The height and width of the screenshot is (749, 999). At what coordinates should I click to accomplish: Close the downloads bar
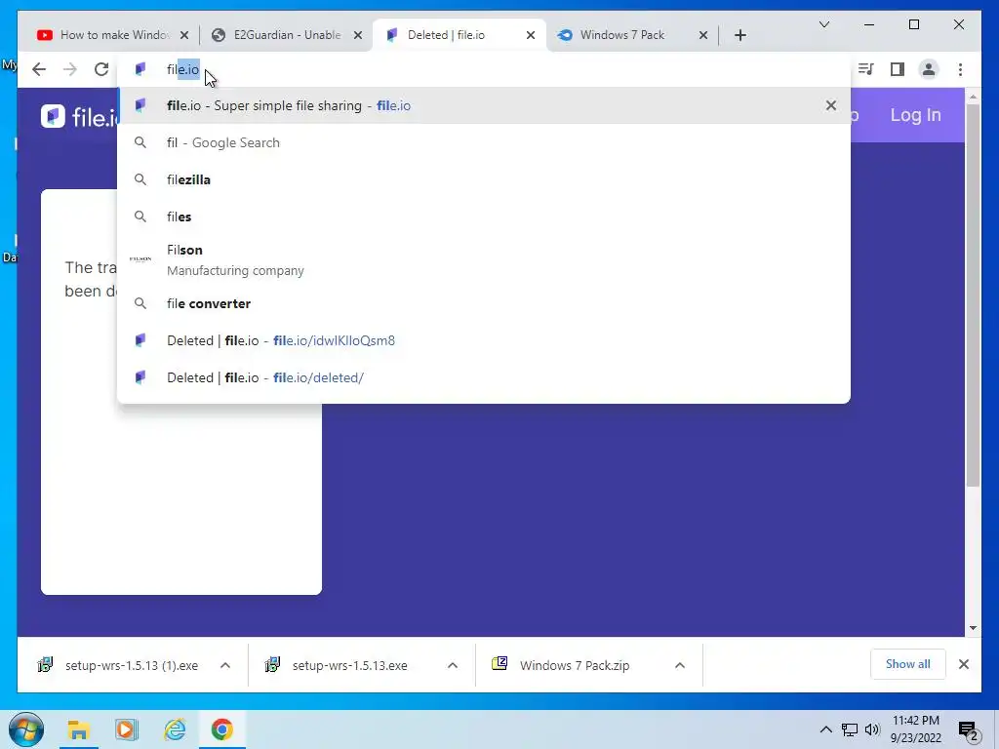(964, 664)
